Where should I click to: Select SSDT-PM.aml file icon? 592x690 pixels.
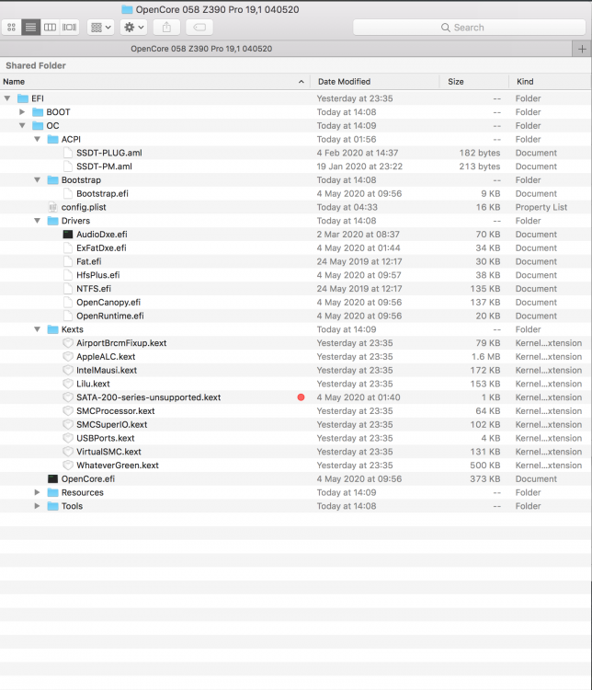(68, 167)
